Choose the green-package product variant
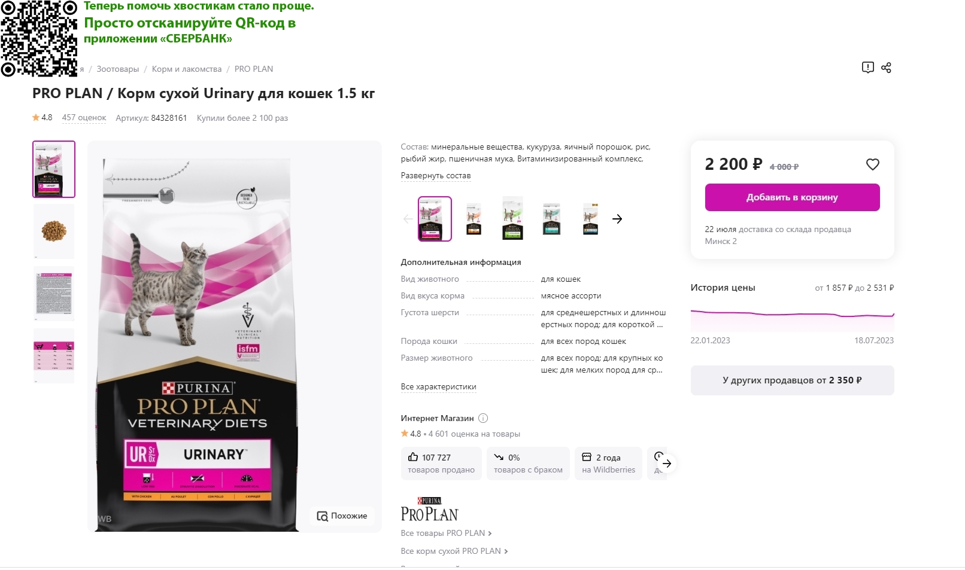The width and height of the screenshot is (965, 570). click(512, 219)
